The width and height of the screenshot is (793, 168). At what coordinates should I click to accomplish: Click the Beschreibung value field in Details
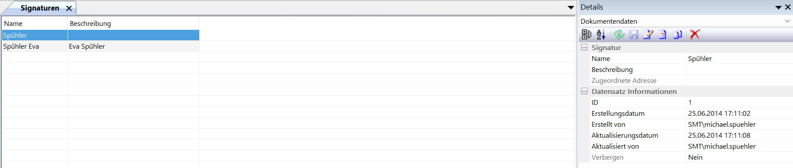pyautogui.click(x=739, y=69)
